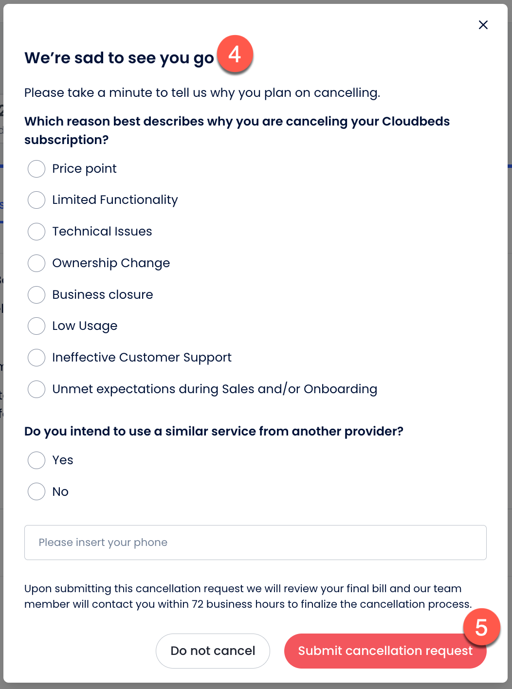Image resolution: width=512 pixels, height=689 pixels.
Task: Select the Ownership Change option
Action: coord(37,263)
